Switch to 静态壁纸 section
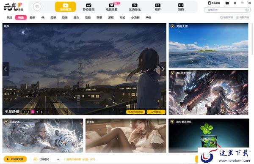Screen dimensions: 254x164 pyautogui.click(x=88, y=7)
